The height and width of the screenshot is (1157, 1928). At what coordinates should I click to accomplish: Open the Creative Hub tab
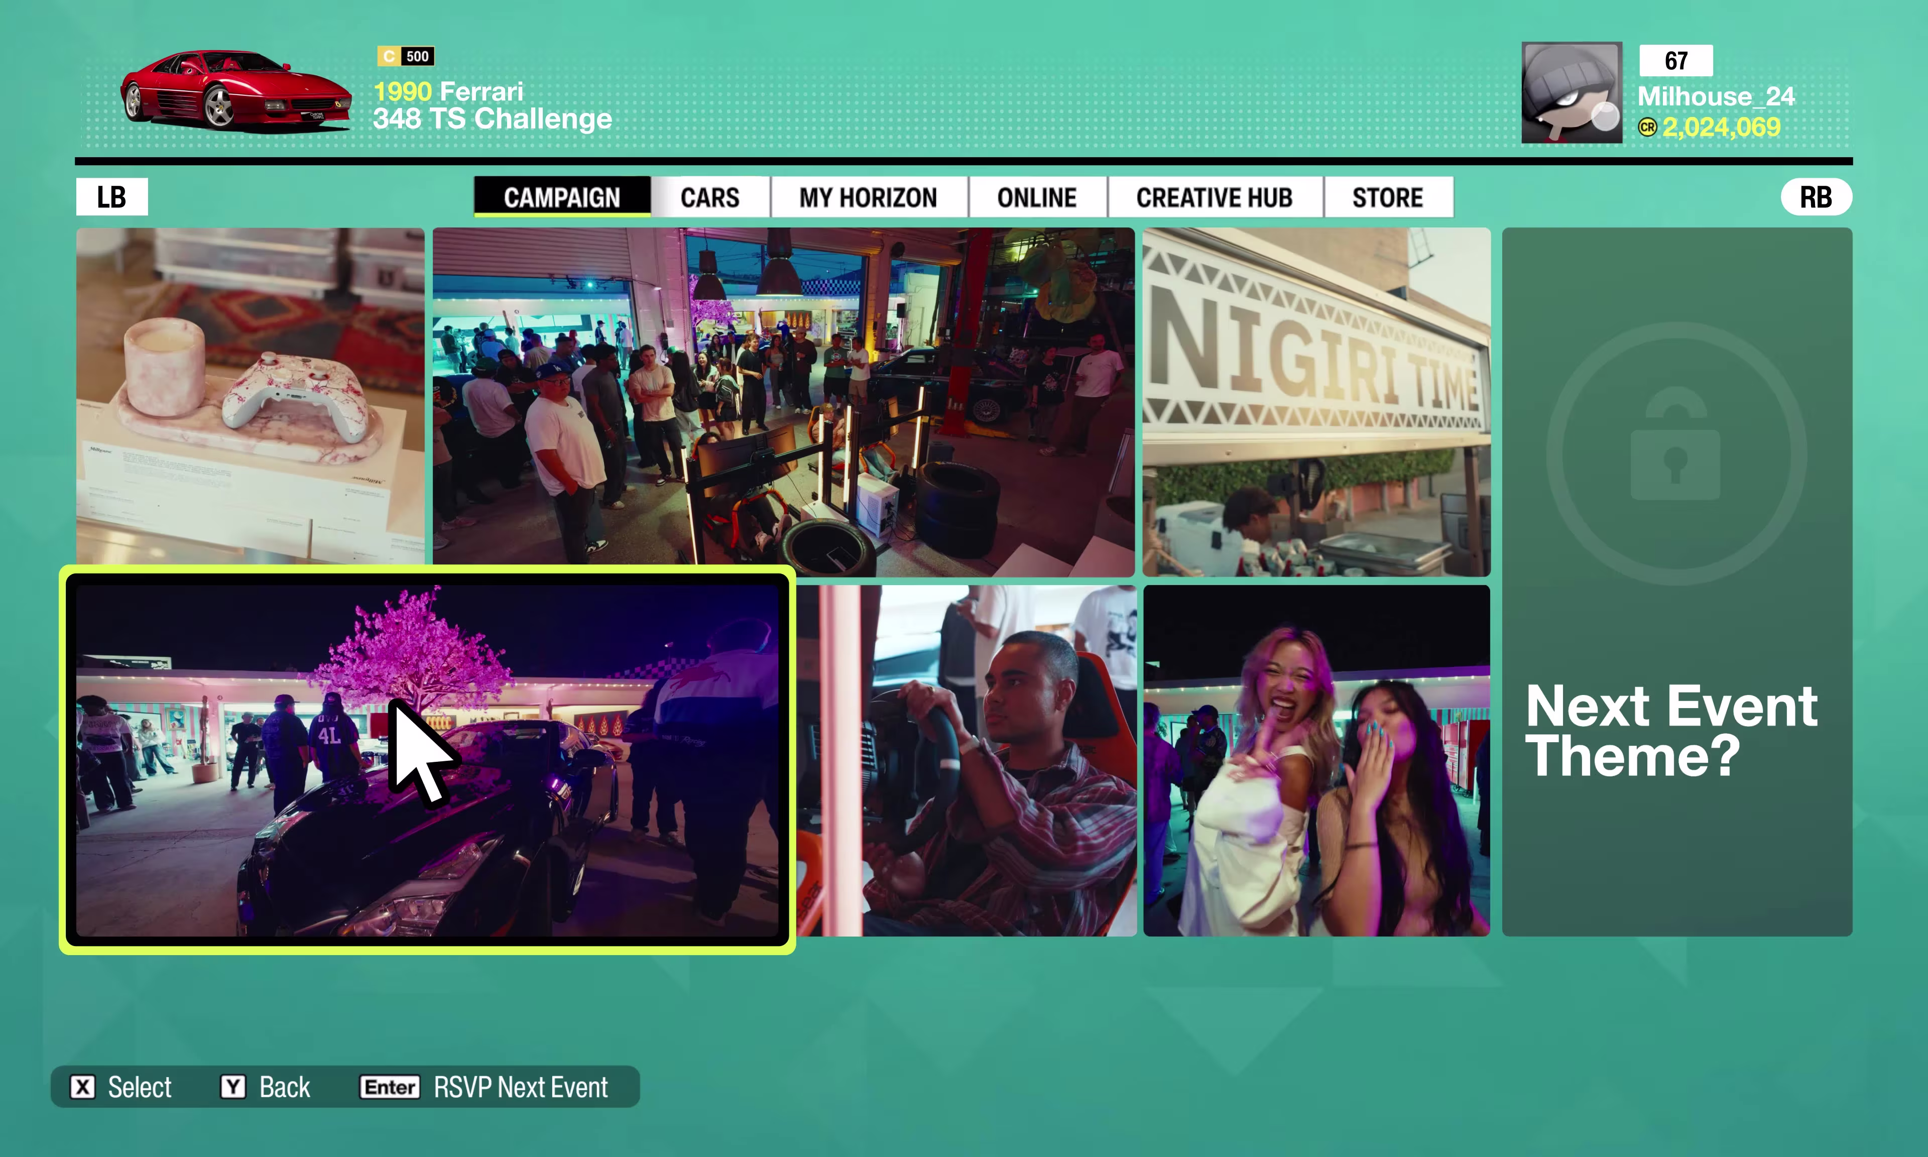click(x=1214, y=197)
